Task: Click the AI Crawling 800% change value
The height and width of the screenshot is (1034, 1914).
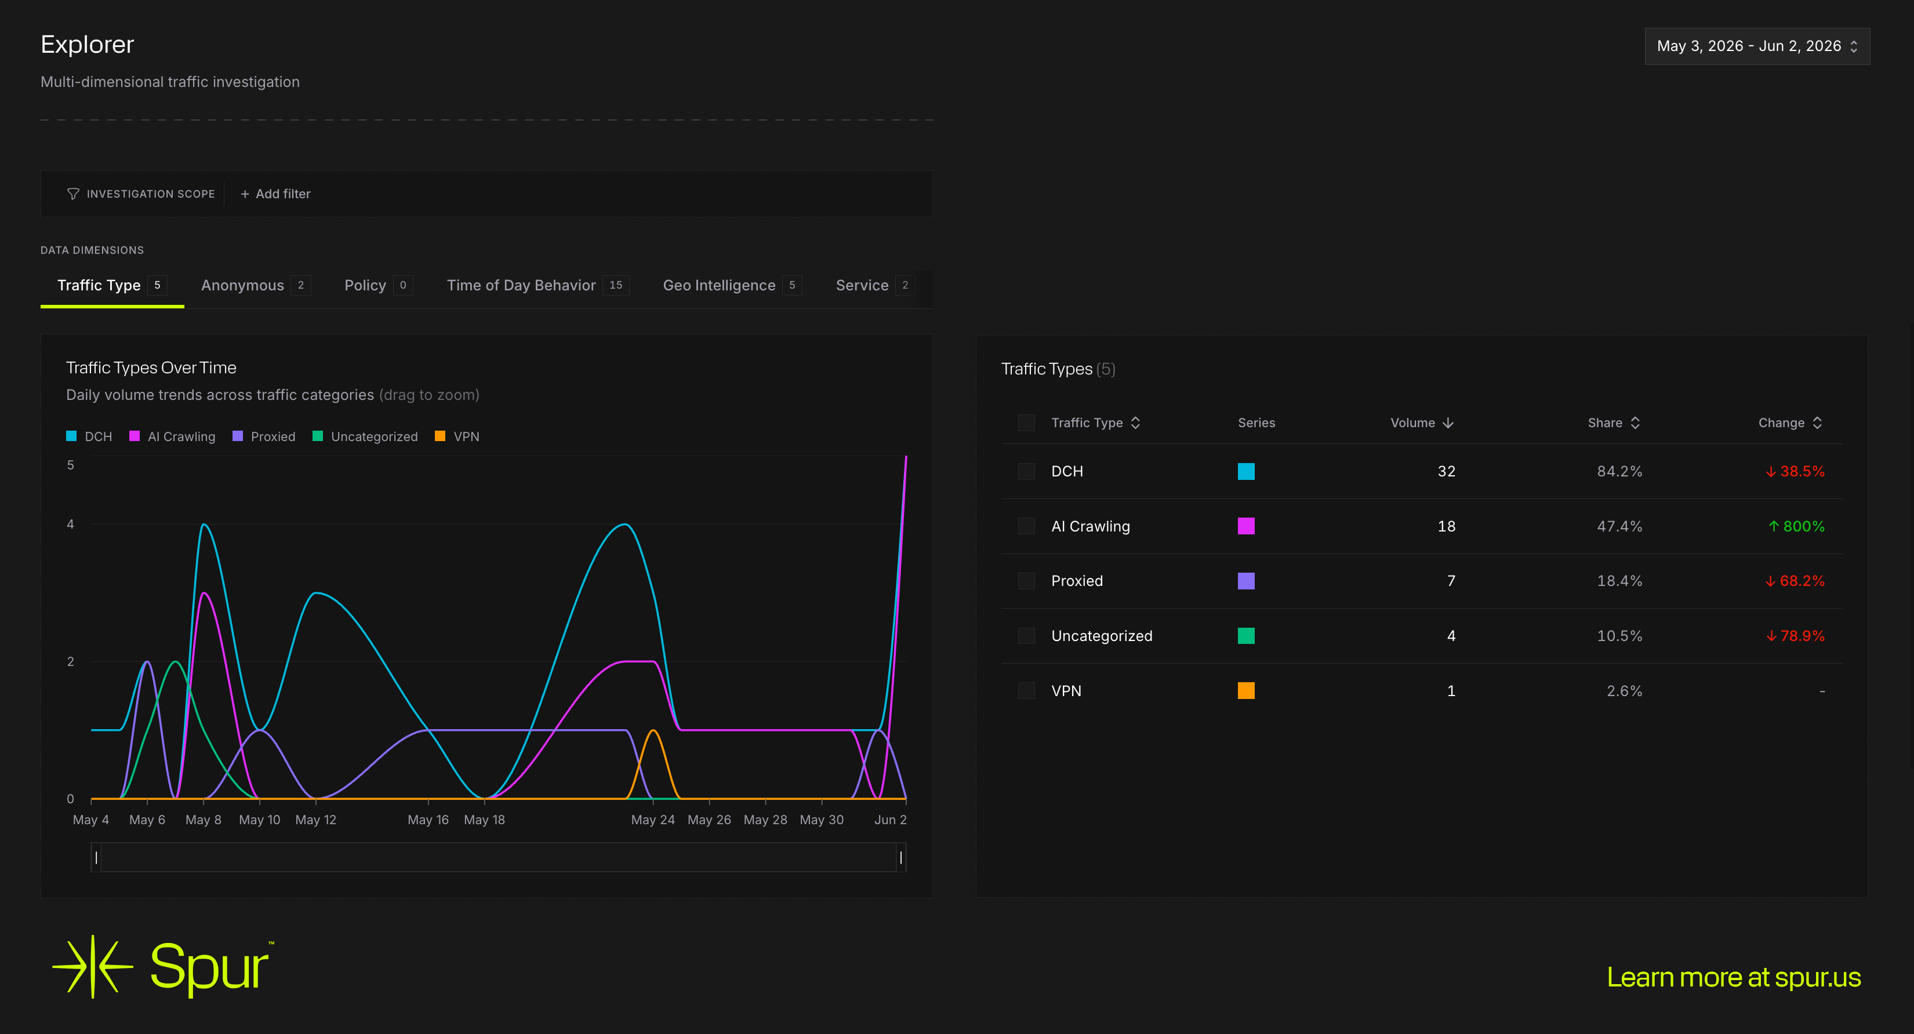Action: click(1796, 526)
